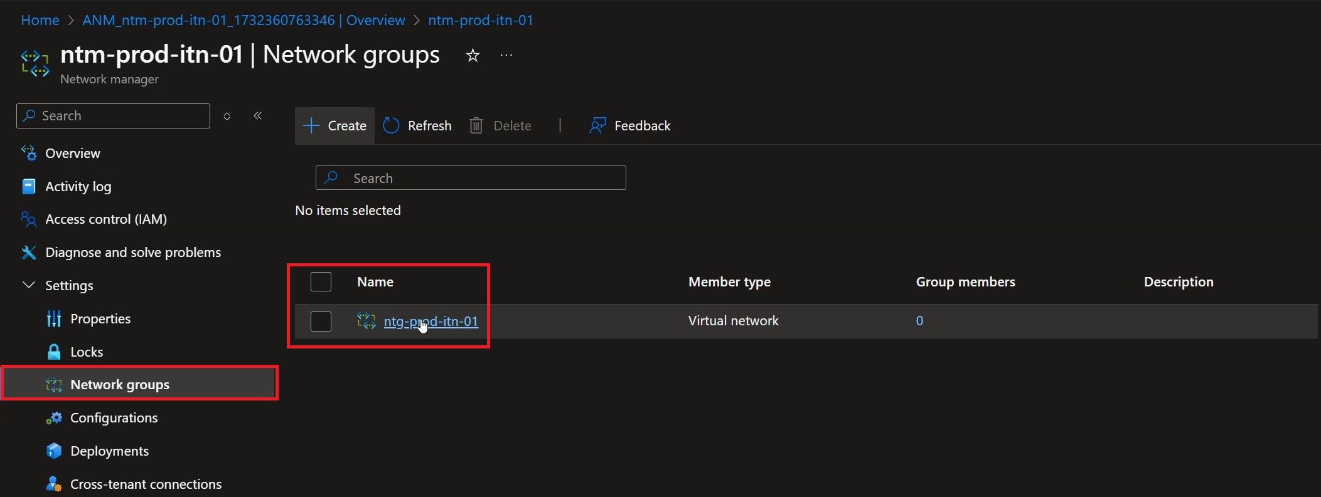This screenshot has width=1321, height=497.
Task: Click the No items selected text
Action: (x=348, y=211)
